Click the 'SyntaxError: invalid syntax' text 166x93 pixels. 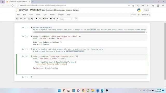pos(46,68)
